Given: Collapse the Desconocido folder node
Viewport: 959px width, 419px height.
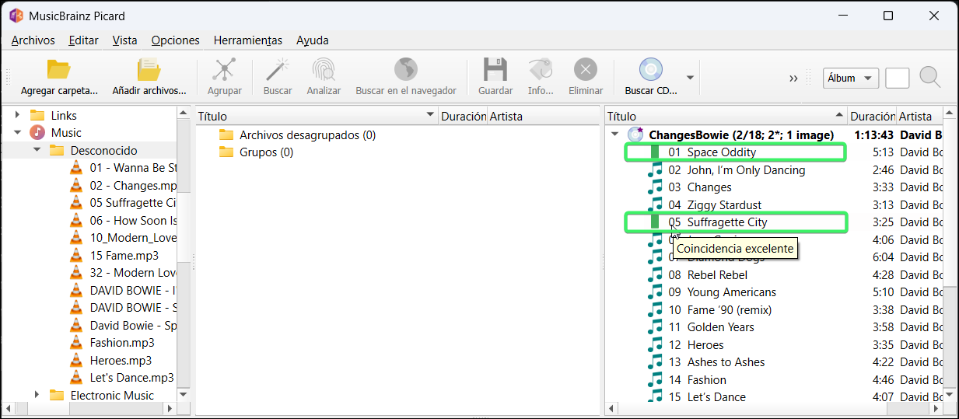Looking at the screenshot, I should click(x=37, y=150).
